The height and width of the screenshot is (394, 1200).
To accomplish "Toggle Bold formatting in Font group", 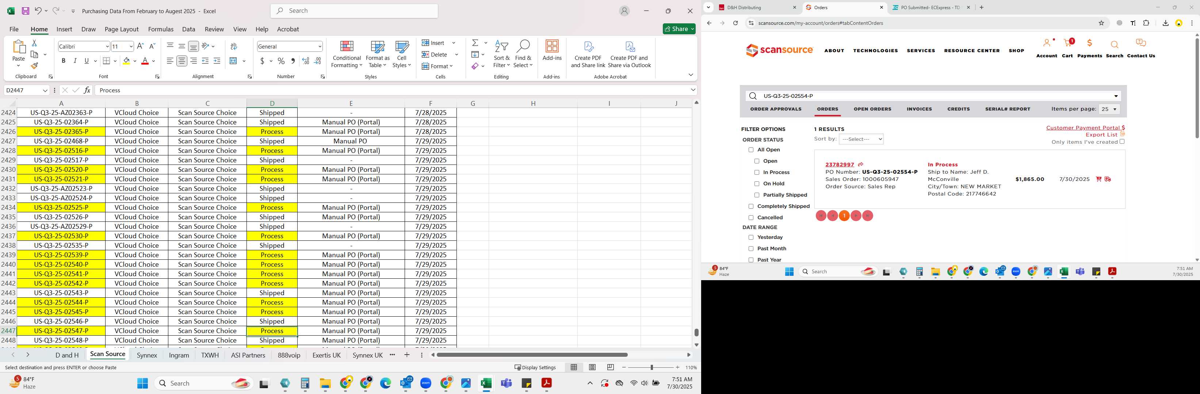I will (x=63, y=61).
